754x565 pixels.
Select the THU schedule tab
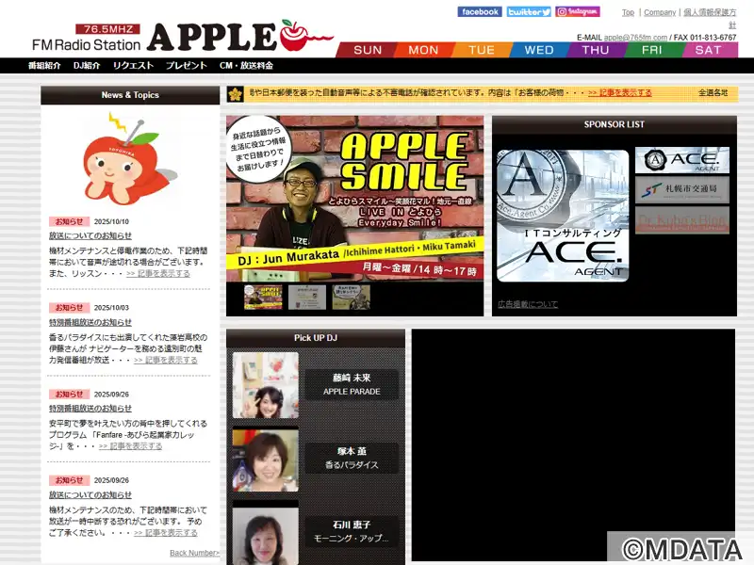pos(596,50)
